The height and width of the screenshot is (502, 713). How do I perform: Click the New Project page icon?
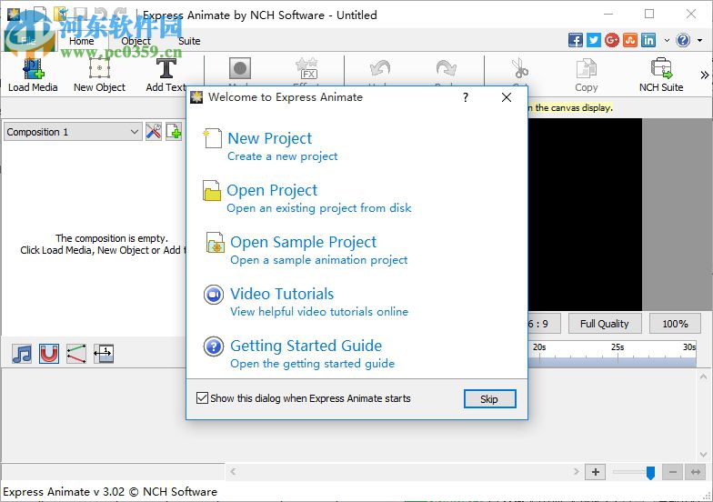[213, 138]
